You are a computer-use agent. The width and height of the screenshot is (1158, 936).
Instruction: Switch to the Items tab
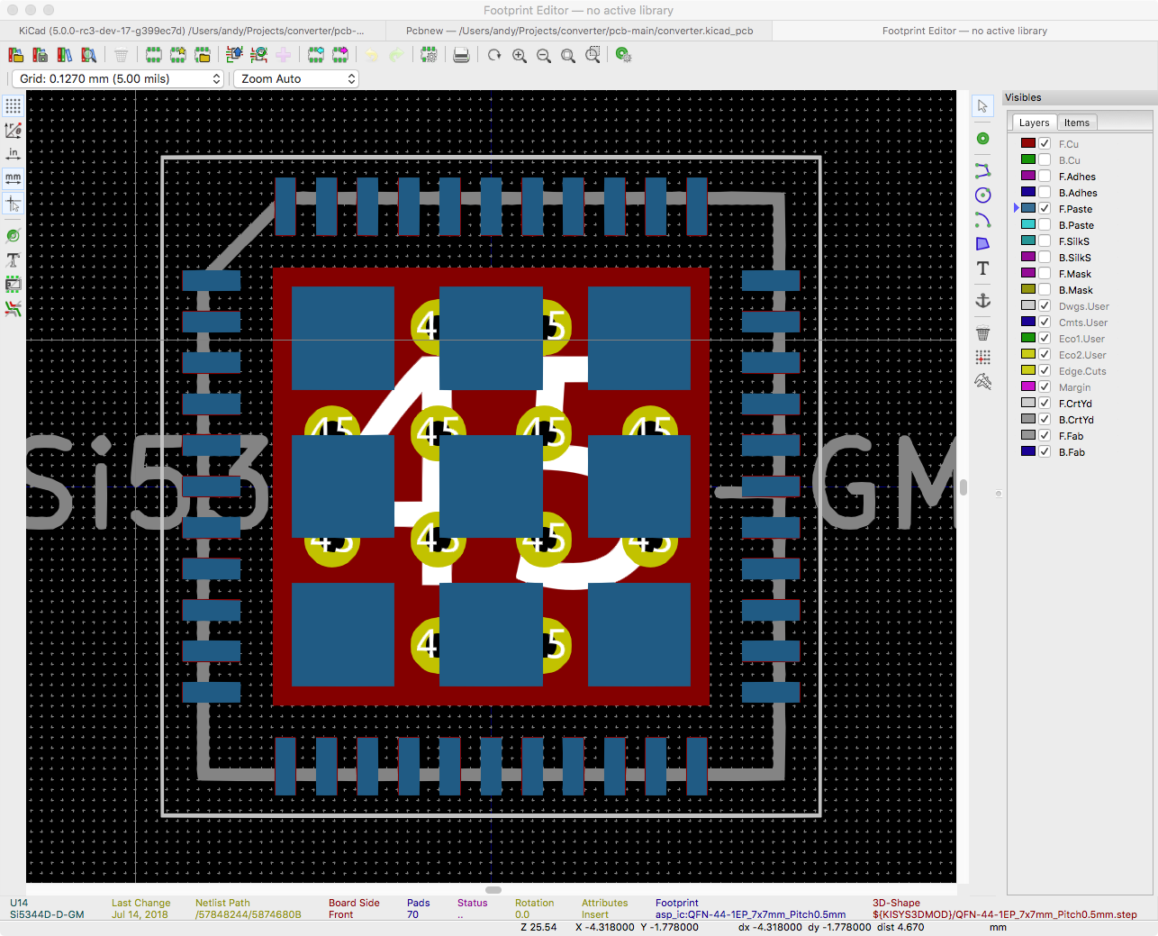point(1076,123)
